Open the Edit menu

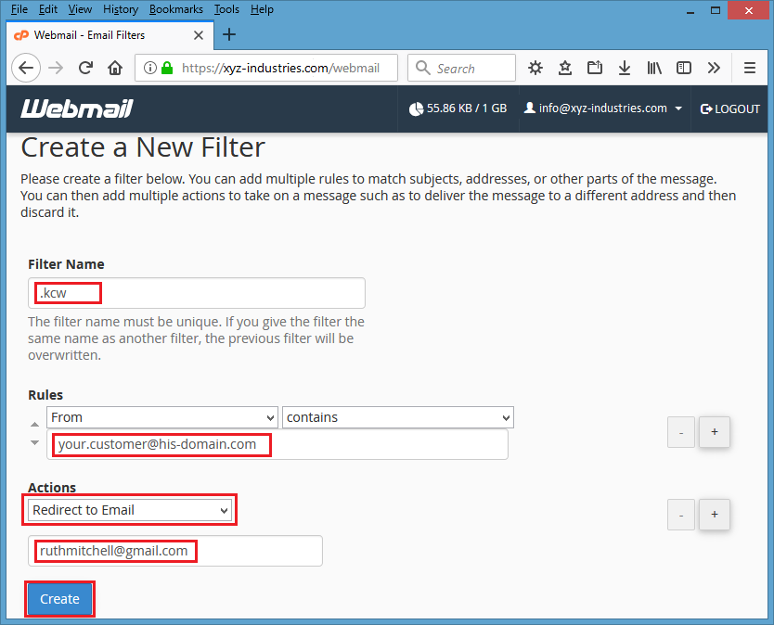coord(48,9)
